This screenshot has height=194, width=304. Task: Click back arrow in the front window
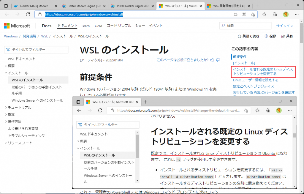79,111
